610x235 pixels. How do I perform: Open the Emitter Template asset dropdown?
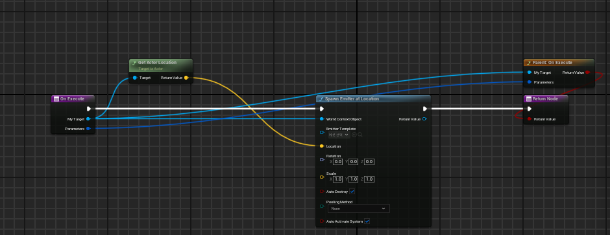click(339, 135)
